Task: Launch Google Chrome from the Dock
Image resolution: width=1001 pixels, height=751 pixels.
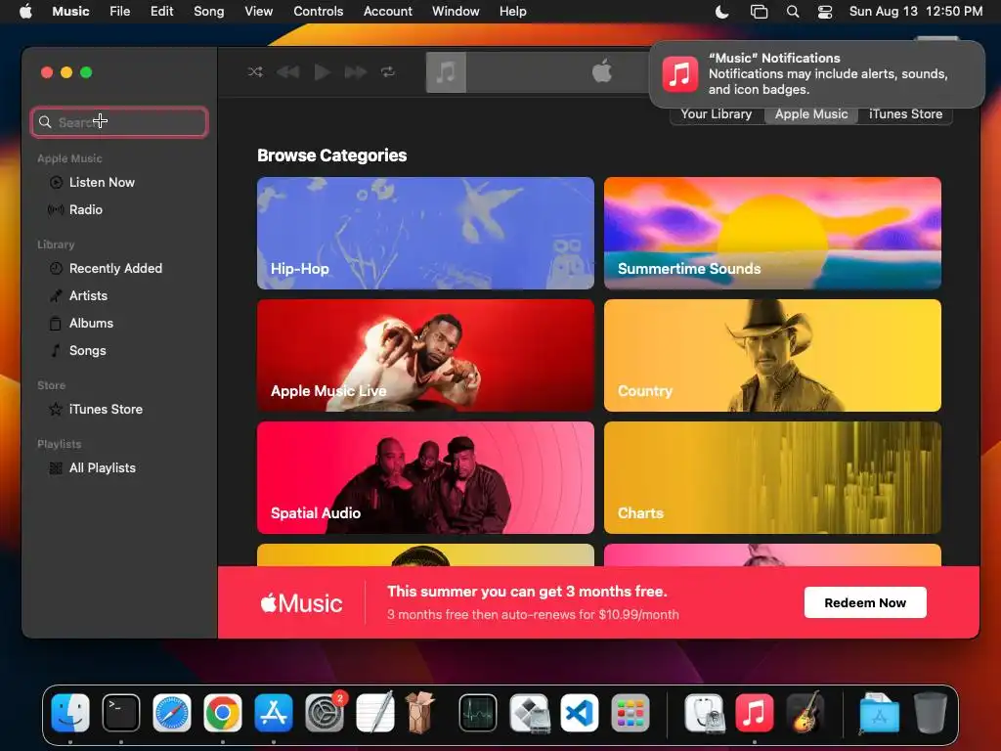Action: point(223,713)
